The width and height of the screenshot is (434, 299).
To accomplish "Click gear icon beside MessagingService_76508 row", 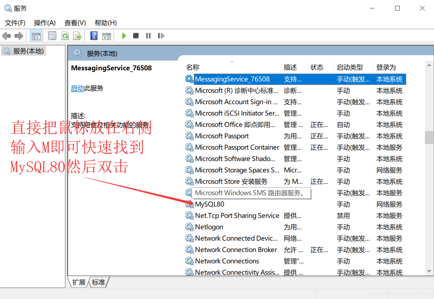I will coord(189,79).
